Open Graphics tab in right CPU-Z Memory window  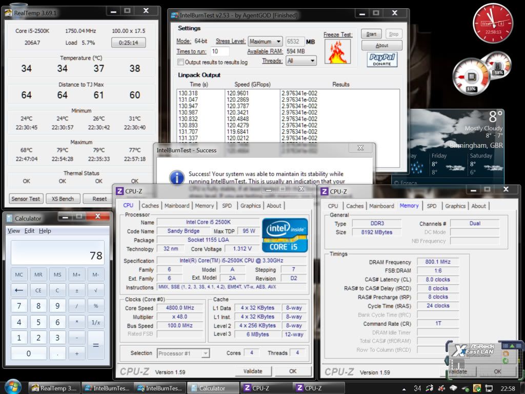click(x=455, y=206)
